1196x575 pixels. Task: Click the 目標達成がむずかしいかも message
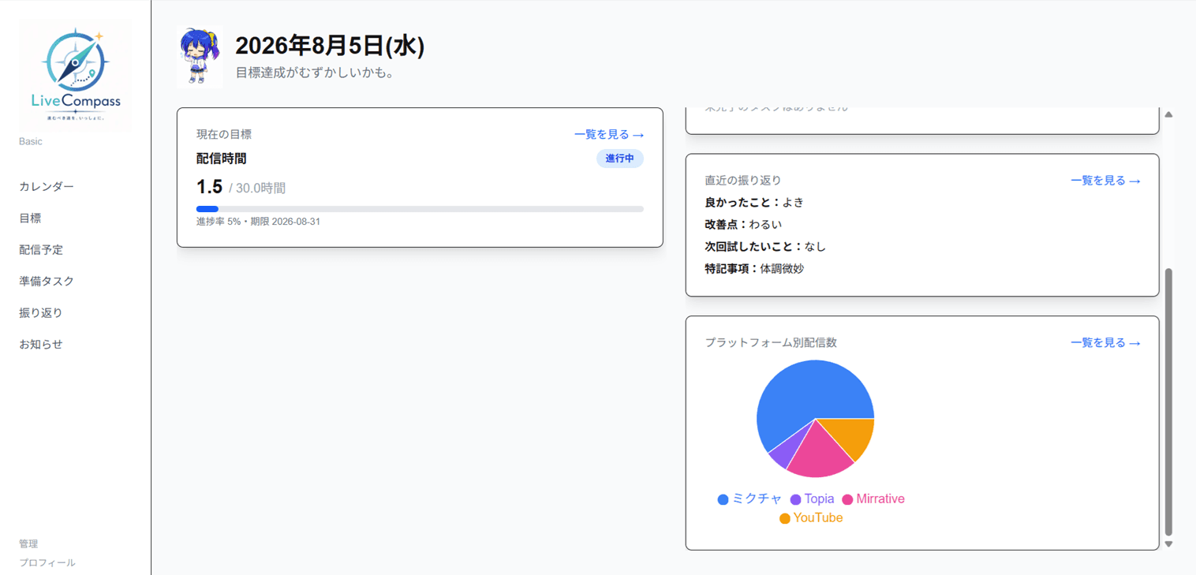[315, 73]
